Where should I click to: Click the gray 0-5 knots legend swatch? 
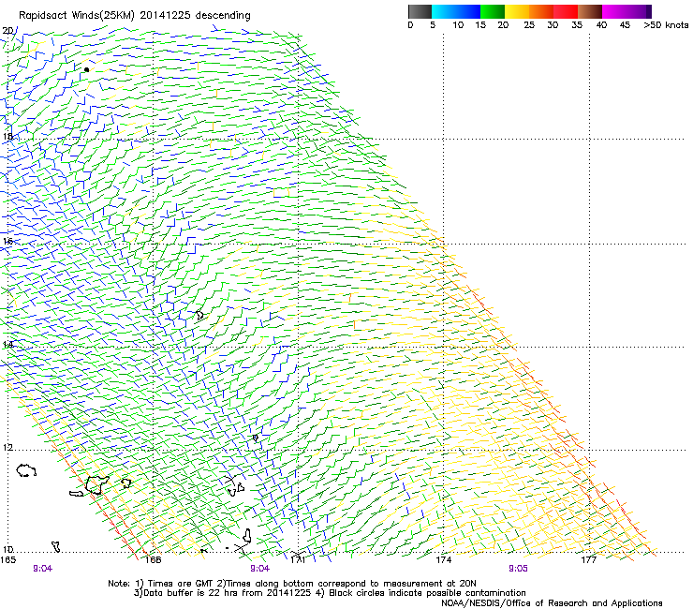click(420, 11)
